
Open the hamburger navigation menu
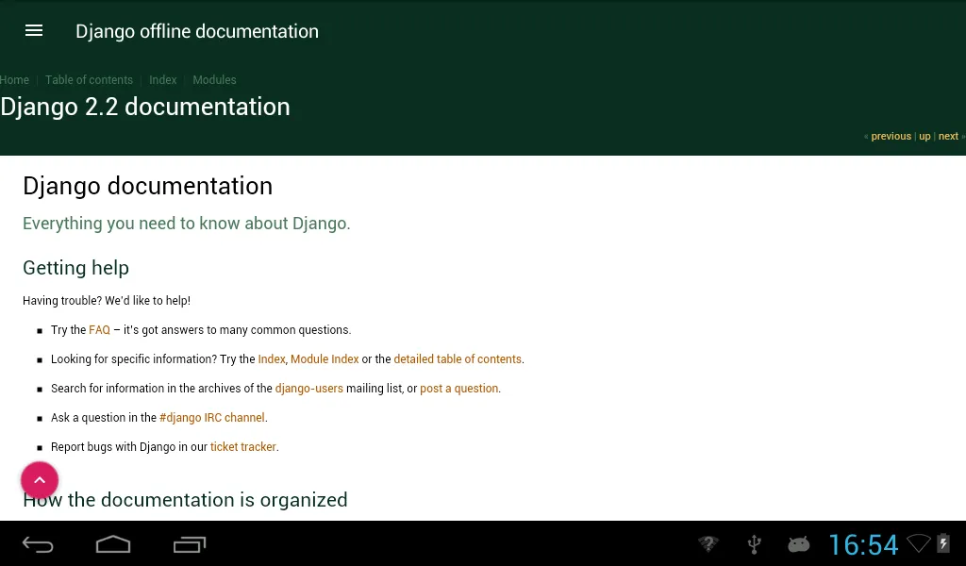[34, 31]
